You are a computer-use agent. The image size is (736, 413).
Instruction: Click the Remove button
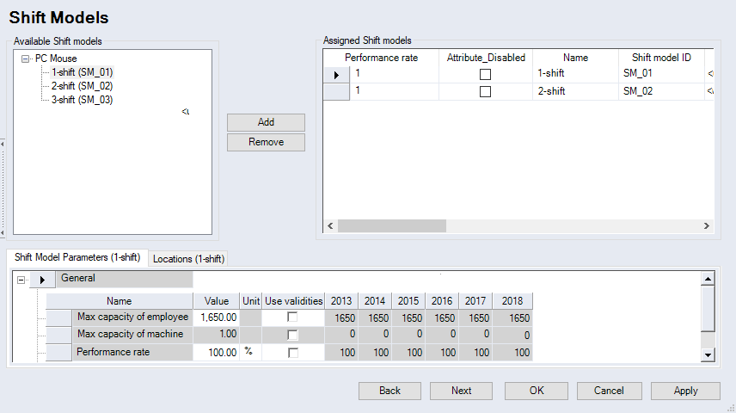266,142
